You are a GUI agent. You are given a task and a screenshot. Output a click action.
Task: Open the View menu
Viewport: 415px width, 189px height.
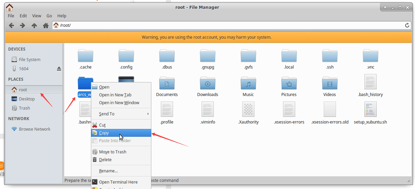(x=37, y=16)
